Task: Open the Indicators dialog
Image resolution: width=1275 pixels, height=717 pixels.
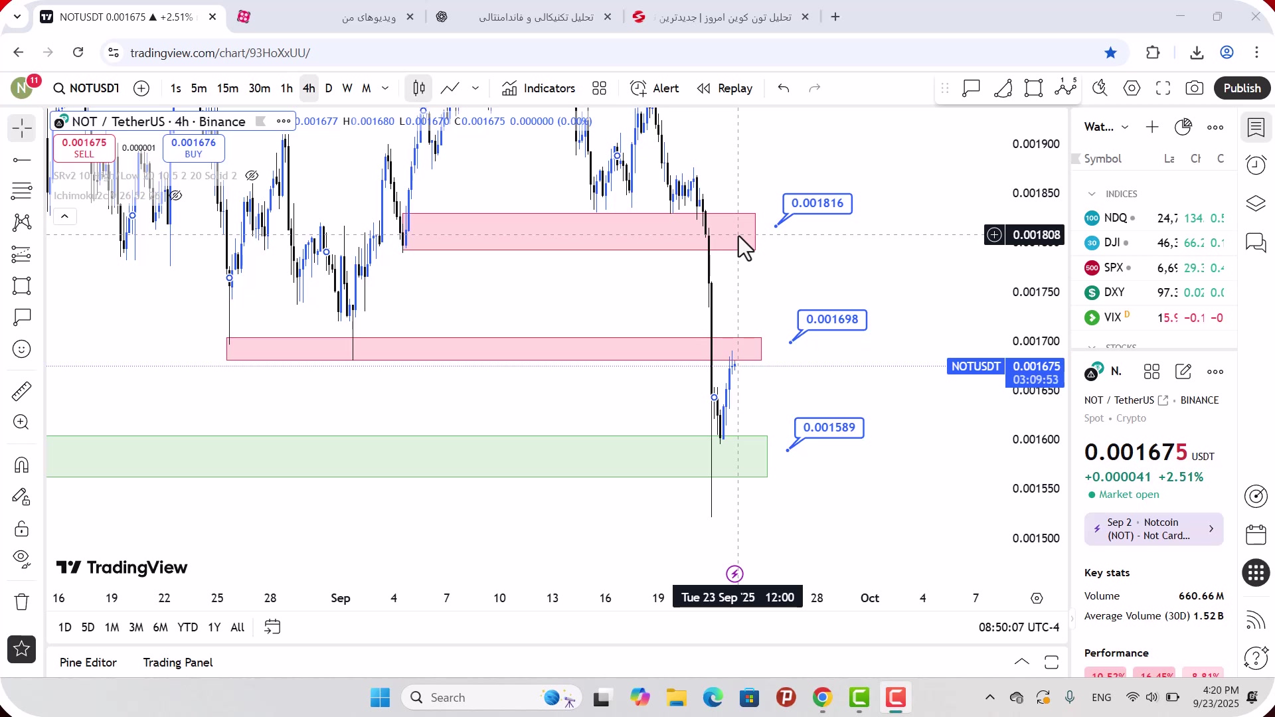Action: tap(539, 88)
